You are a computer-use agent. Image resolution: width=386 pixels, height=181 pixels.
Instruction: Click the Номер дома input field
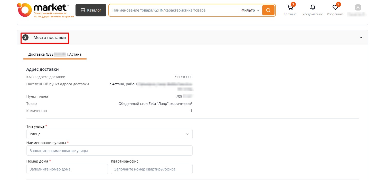[x=67, y=169]
